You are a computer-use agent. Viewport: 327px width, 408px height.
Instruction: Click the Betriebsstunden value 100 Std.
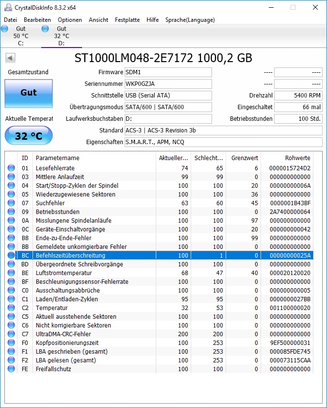(298, 119)
